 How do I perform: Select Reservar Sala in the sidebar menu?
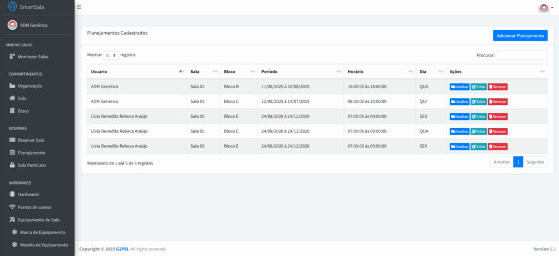[x=31, y=140]
